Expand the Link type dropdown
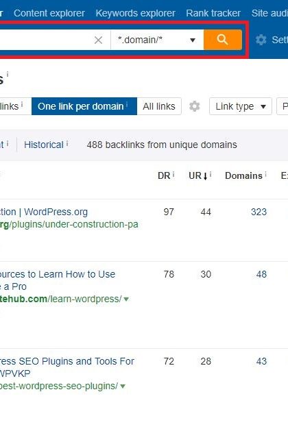Image resolution: width=288 pixels, height=442 pixels. click(240, 106)
